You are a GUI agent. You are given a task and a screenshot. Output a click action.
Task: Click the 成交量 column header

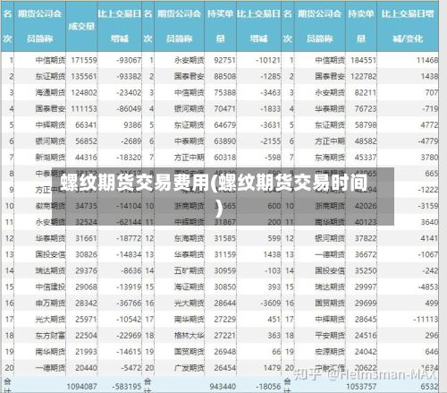pyautogui.click(x=81, y=26)
